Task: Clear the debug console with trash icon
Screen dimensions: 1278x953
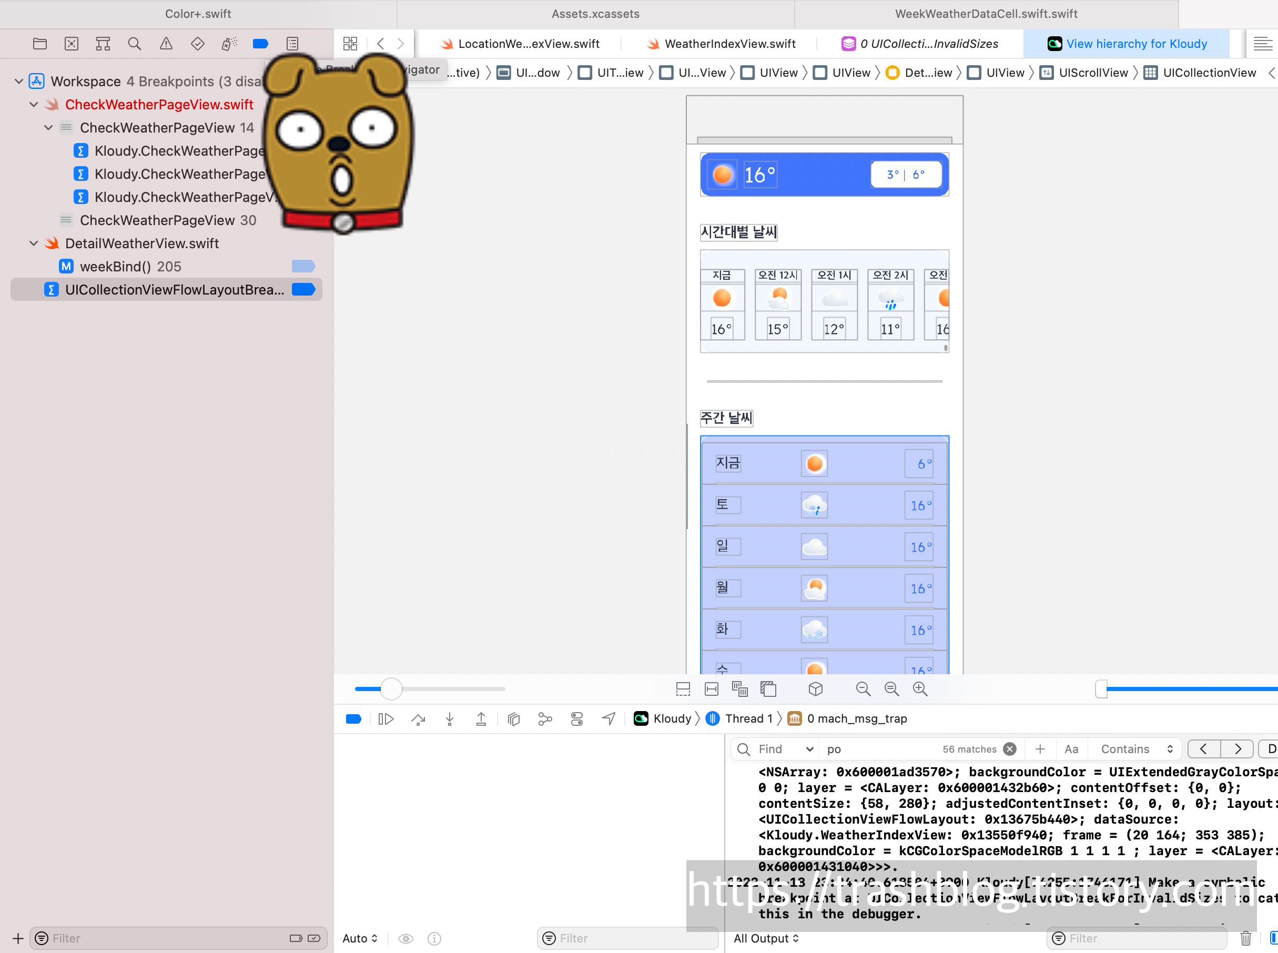Action: [1246, 939]
